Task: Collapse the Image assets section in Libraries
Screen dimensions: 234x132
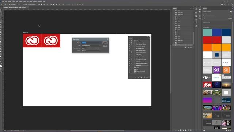Action: tap(203, 23)
